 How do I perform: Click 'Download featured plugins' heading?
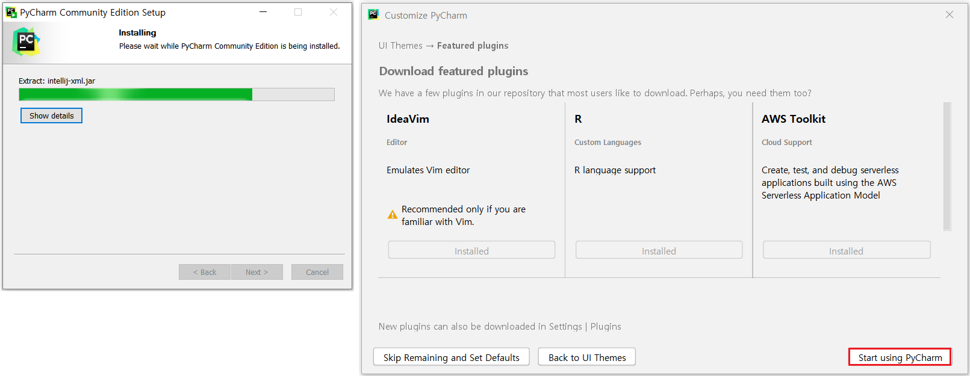(453, 71)
